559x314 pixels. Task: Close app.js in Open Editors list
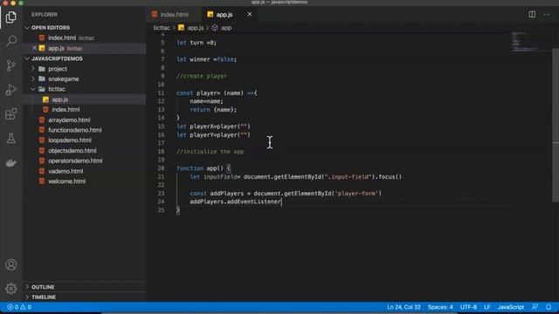point(34,48)
